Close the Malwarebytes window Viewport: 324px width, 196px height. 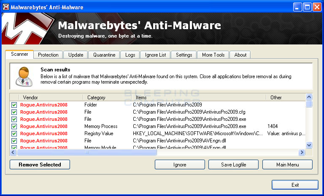tap(317, 7)
